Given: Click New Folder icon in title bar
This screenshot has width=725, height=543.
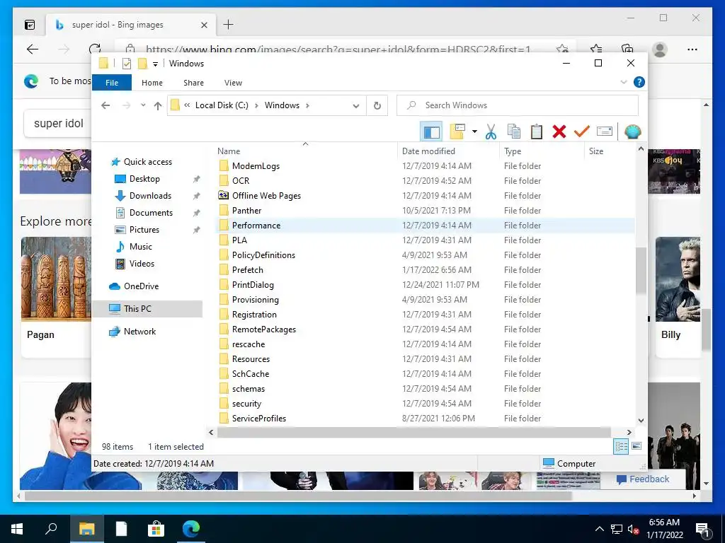Looking at the screenshot, I should click(x=142, y=64).
